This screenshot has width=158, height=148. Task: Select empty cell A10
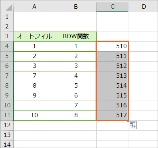coord(34,106)
